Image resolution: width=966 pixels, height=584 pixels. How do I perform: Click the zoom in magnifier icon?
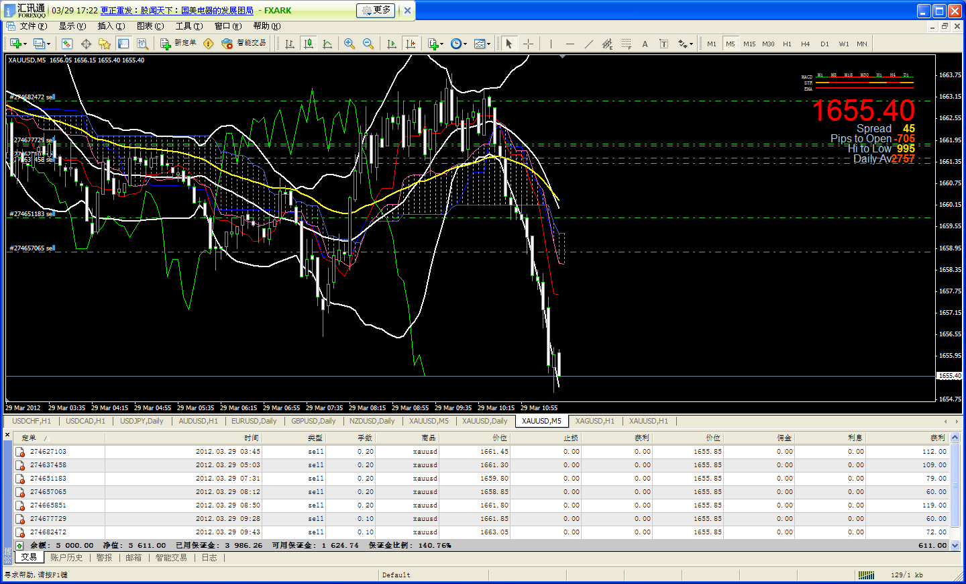pyautogui.click(x=349, y=44)
